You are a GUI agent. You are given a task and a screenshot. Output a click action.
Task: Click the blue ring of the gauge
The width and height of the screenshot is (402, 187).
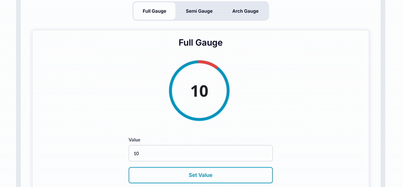(170, 90)
